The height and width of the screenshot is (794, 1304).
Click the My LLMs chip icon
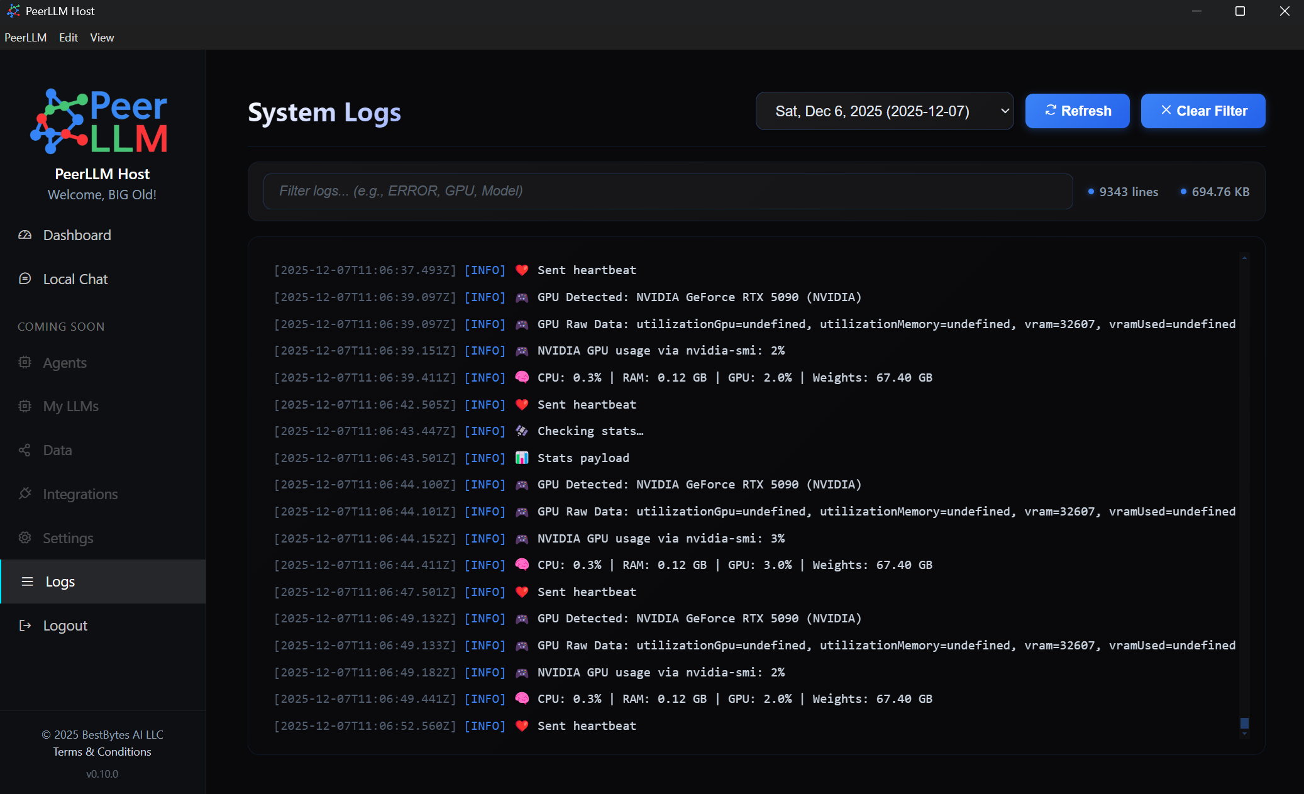tap(25, 406)
